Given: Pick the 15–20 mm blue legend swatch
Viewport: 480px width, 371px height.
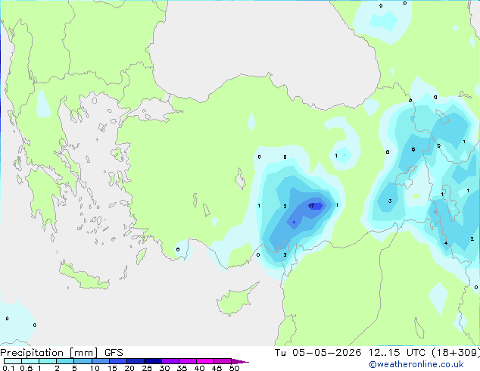Looking at the screenshot, I should tap(118, 361).
